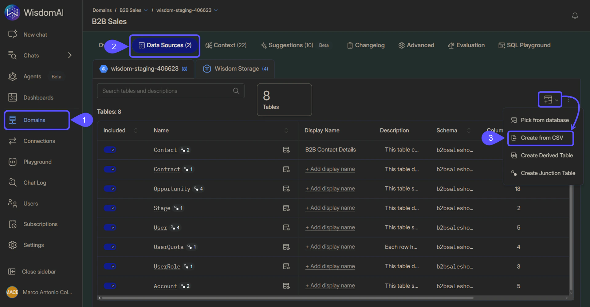The image size is (590, 307).
Task: Toggle Contract table included switch
Action: (x=110, y=169)
